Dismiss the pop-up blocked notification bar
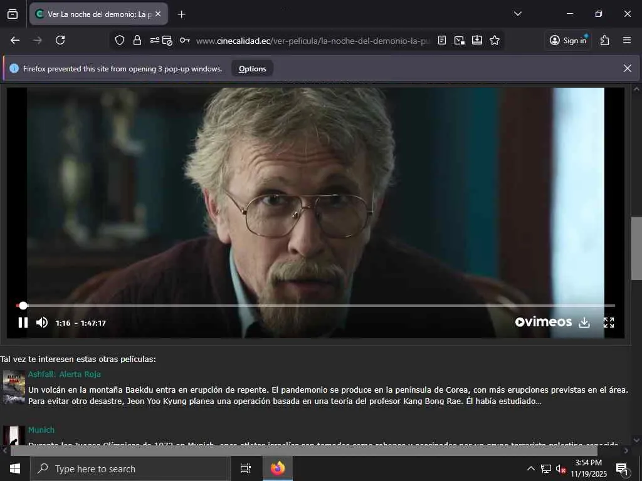Screen dimensions: 642x481 point(627,68)
